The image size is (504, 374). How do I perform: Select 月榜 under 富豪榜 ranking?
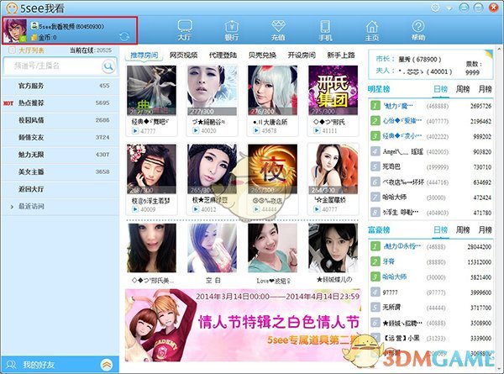[x=484, y=229]
